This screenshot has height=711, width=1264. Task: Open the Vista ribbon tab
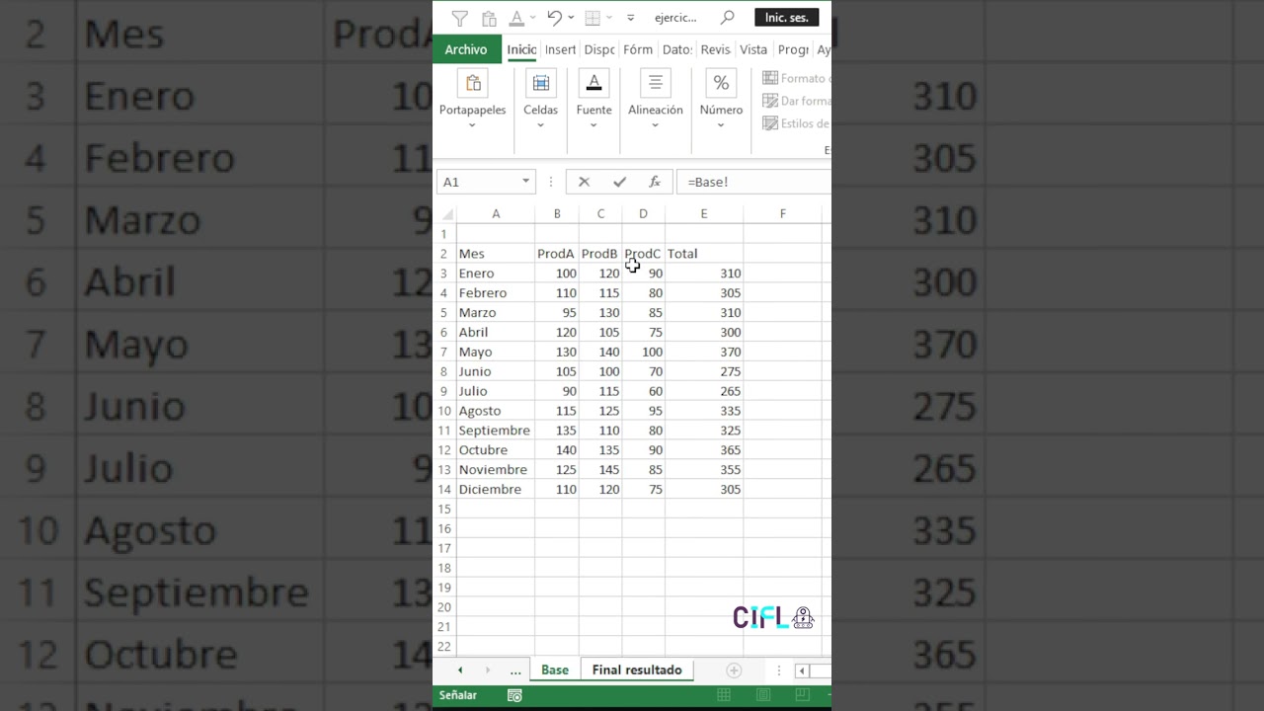pyautogui.click(x=753, y=49)
